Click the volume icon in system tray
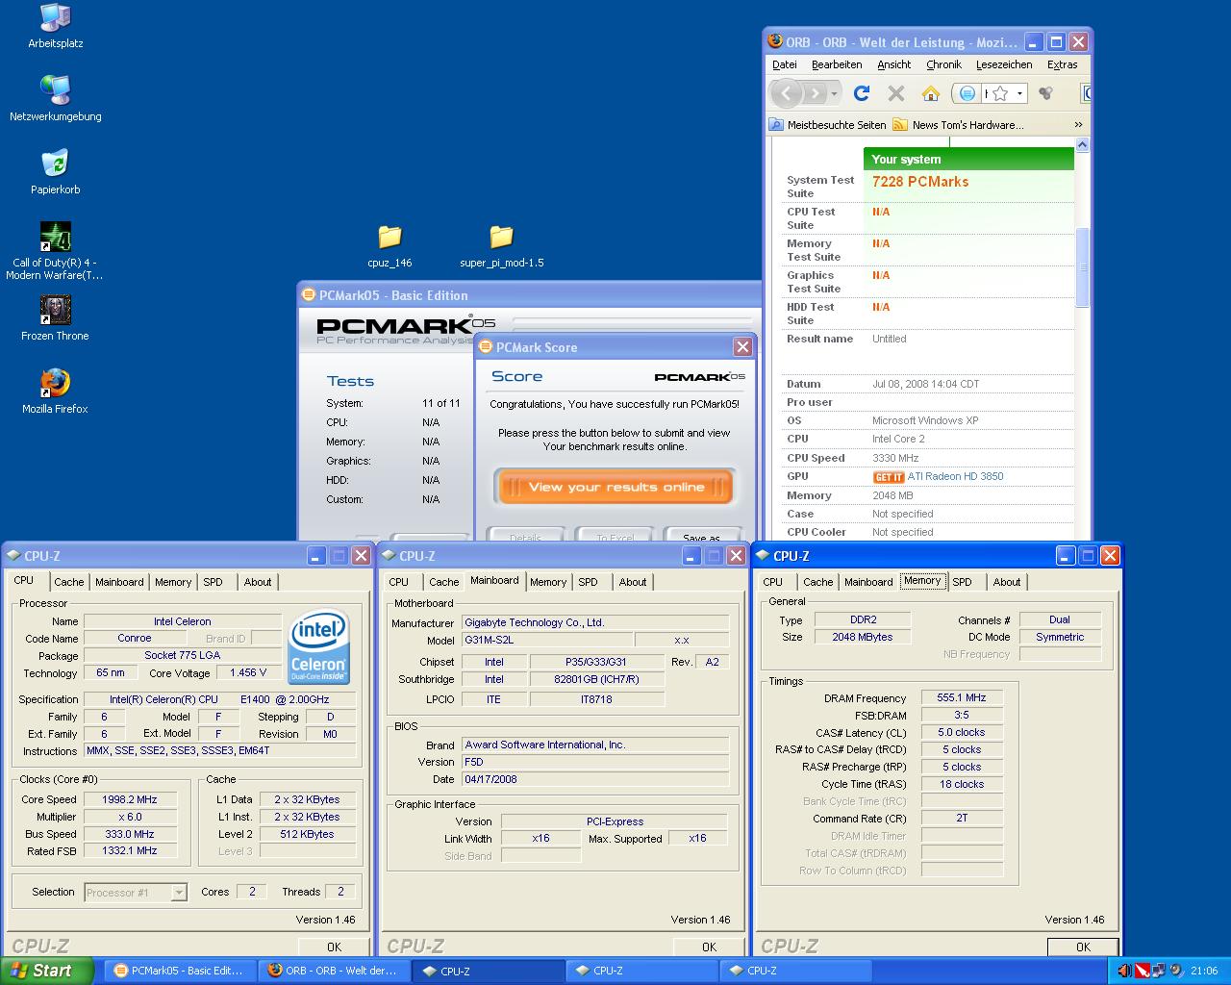The height and width of the screenshot is (985, 1231). (x=1124, y=971)
